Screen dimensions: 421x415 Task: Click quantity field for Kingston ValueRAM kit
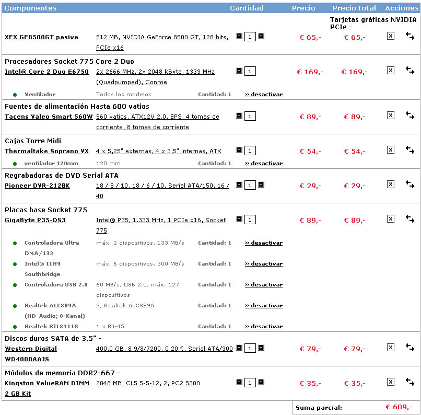click(x=250, y=383)
